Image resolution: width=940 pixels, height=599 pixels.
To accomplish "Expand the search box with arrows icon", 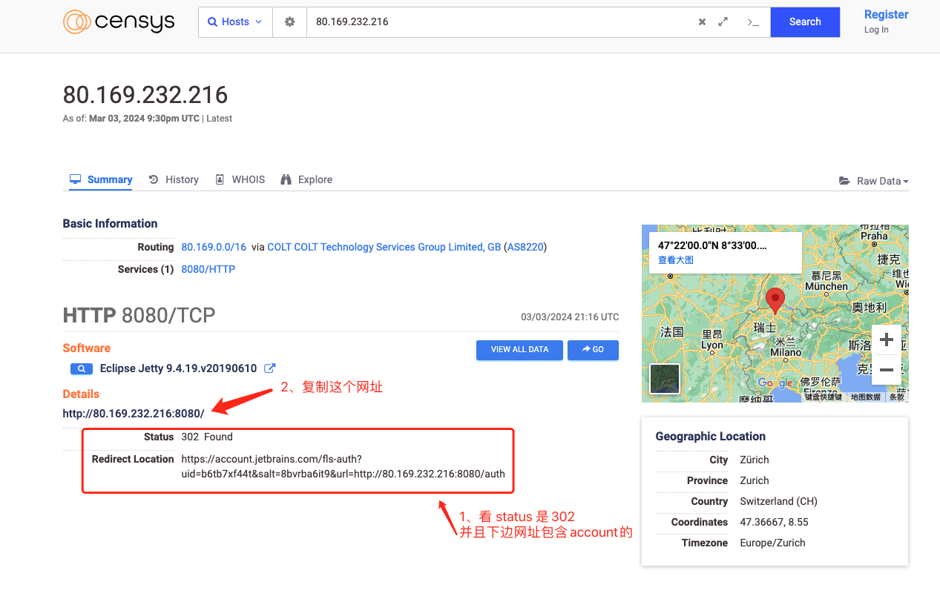I will tap(723, 22).
